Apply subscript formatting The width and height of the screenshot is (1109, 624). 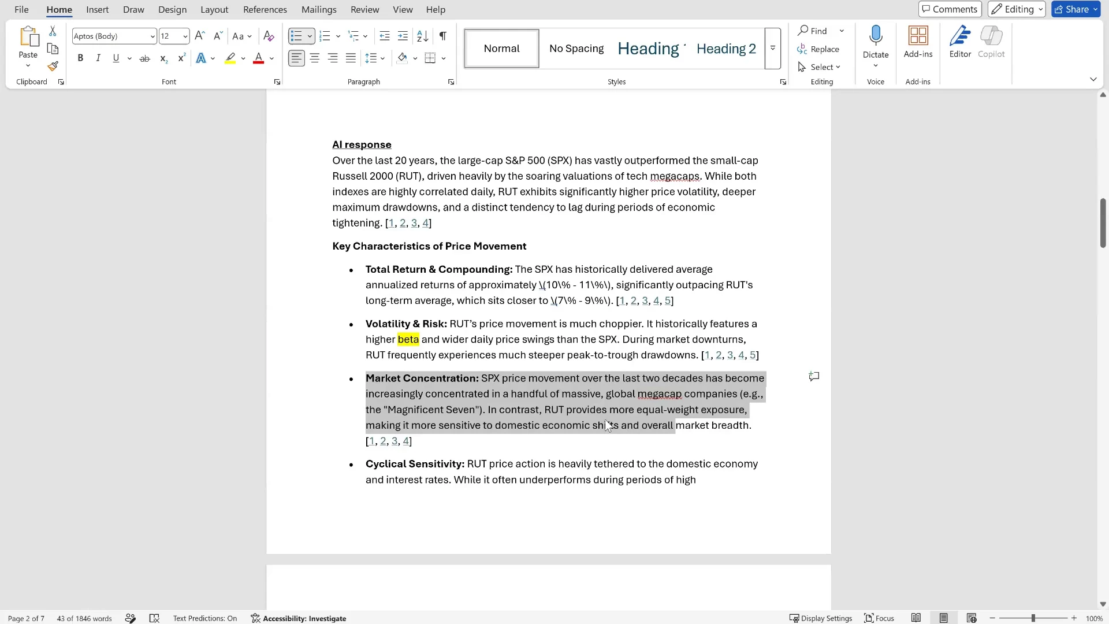[x=163, y=58]
